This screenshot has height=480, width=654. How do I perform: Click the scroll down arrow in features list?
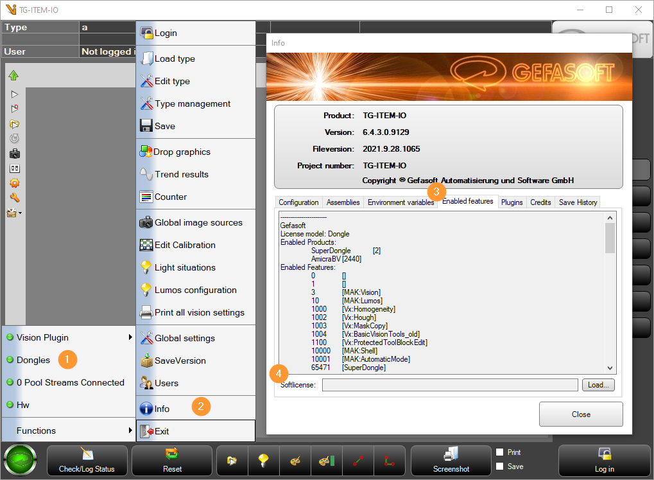point(610,368)
